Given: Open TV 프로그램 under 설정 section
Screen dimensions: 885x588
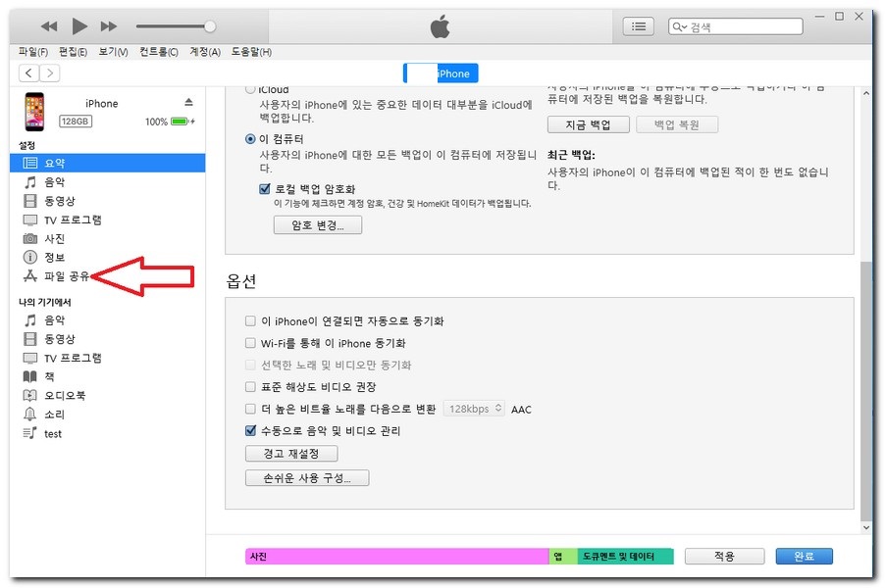Looking at the screenshot, I should coord(73,220).
